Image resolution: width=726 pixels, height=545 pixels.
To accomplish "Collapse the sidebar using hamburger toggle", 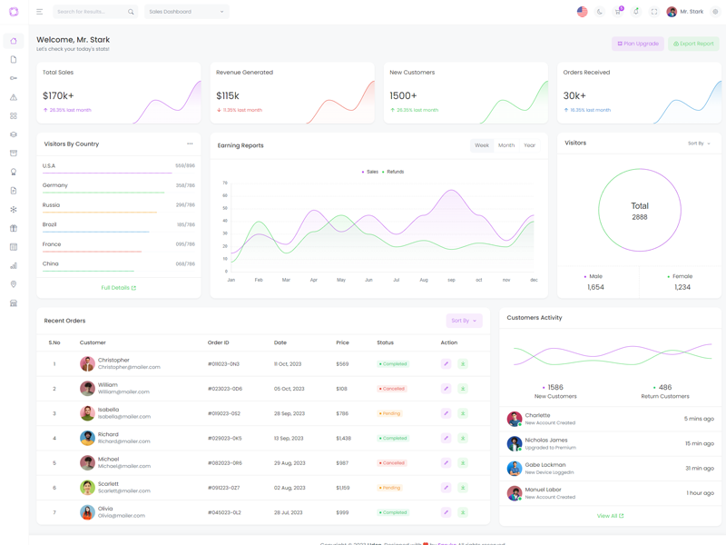I will click(x=40, y=12).
